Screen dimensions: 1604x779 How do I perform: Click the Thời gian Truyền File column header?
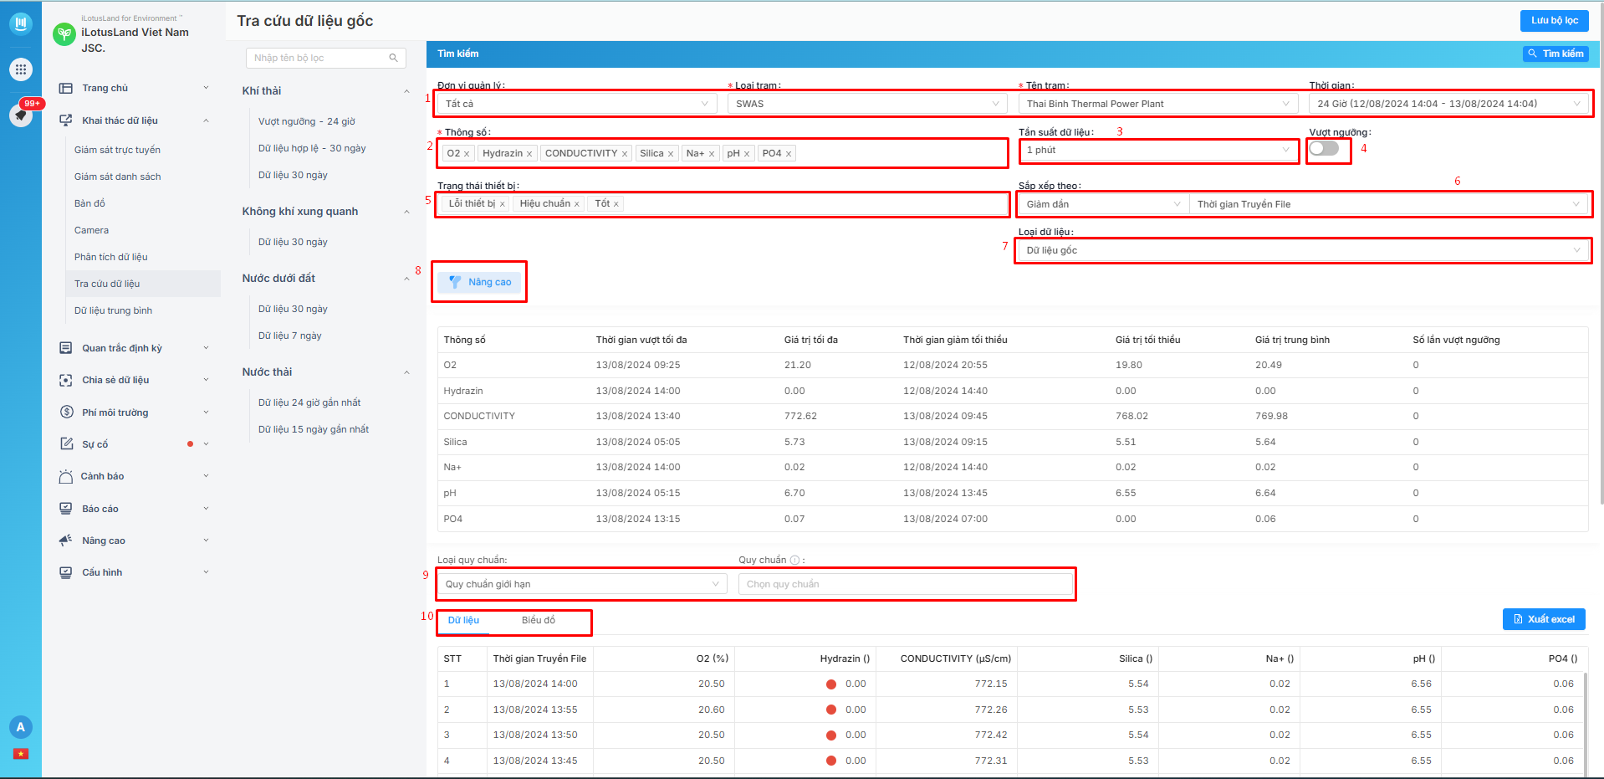click(539, 659)
